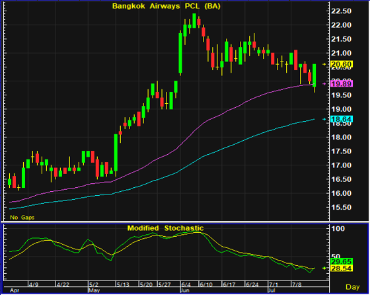Click the 17.50 price axis label
This screenshot has height=295, width=370.
click(341, 151)
